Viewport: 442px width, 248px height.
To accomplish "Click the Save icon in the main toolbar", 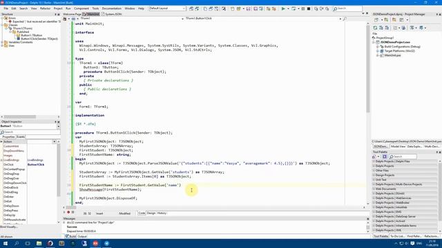I will click(248, 9).
